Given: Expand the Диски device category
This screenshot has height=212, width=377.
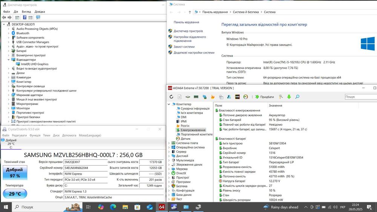Looking at the screenshot, I should 9,73.
